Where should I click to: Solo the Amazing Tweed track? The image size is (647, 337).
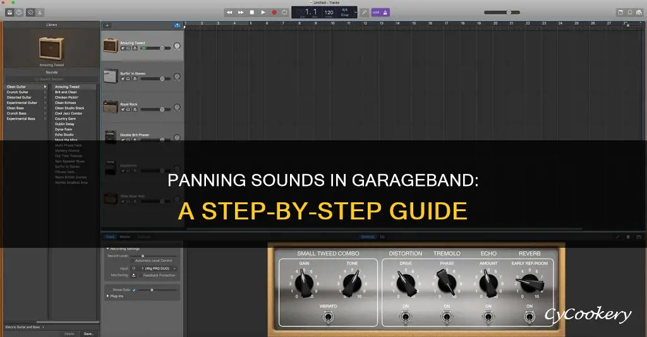pyautogui.click(x=128, y=48)
